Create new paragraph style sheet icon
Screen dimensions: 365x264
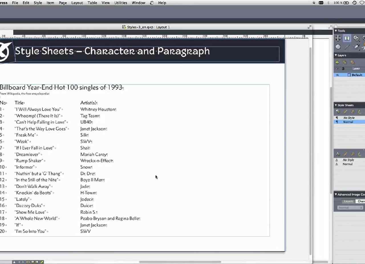[x=338, y=112]
